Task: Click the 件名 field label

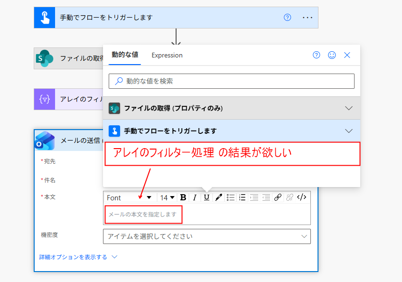Action: tap(50, 180)
